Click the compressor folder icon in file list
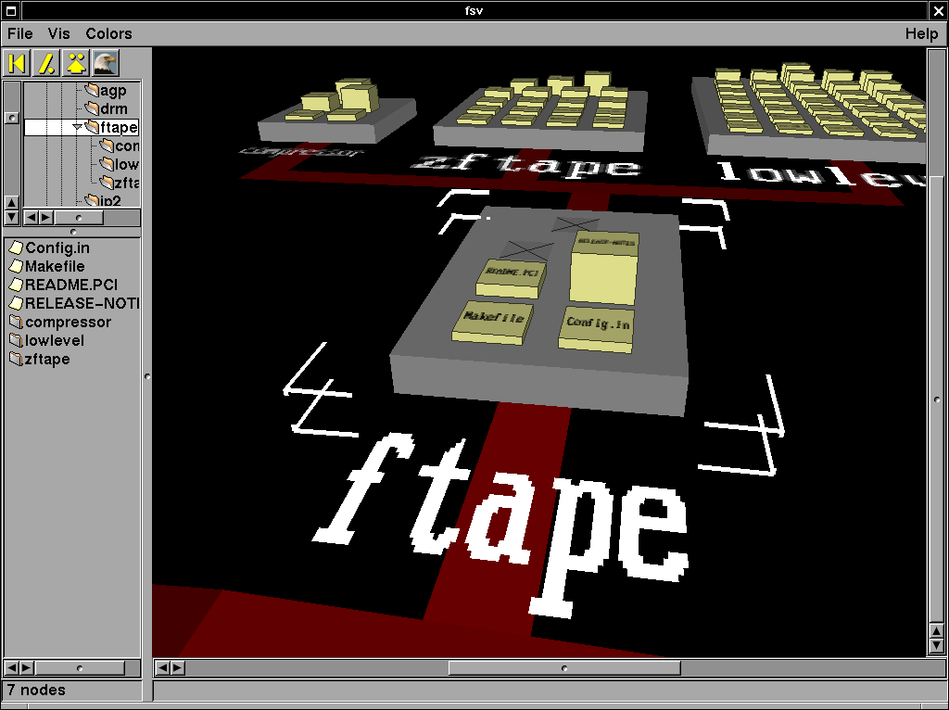949x710 pixels. [16, 323]
